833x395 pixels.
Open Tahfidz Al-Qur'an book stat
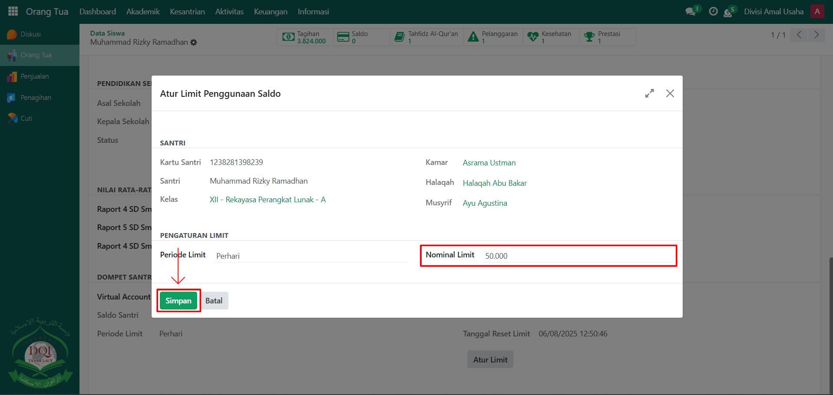click(x=426, y=37)
